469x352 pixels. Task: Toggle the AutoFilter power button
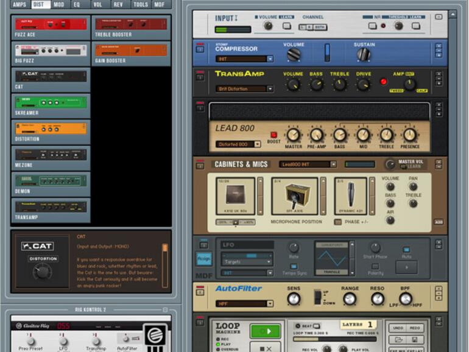click(200, 292)
